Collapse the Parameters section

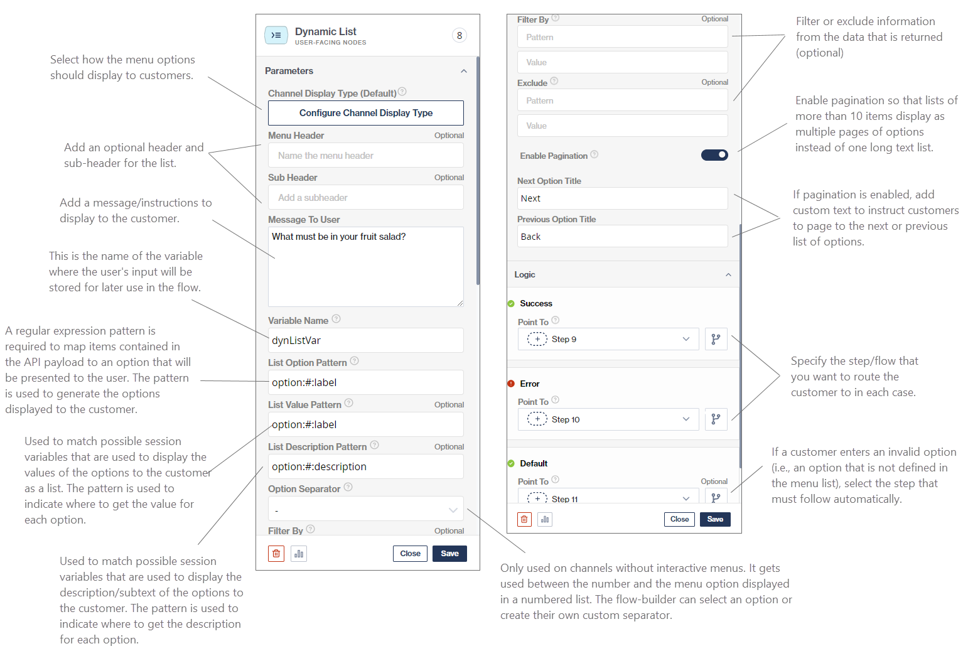click(x=464, y=71)
